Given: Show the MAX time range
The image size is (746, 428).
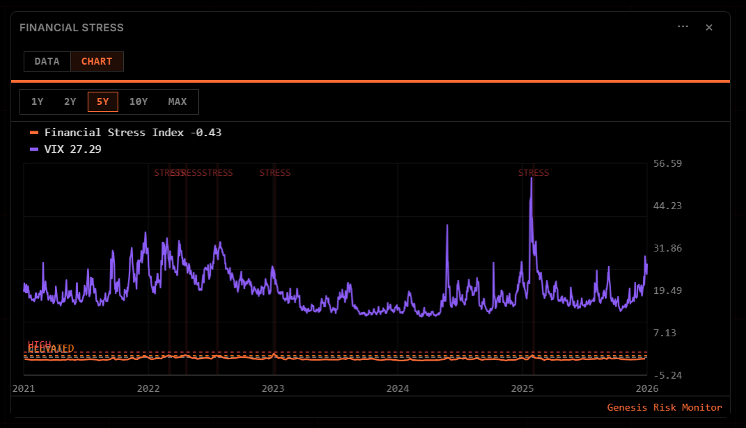Looking at the screenshot, I should (177, 101).
